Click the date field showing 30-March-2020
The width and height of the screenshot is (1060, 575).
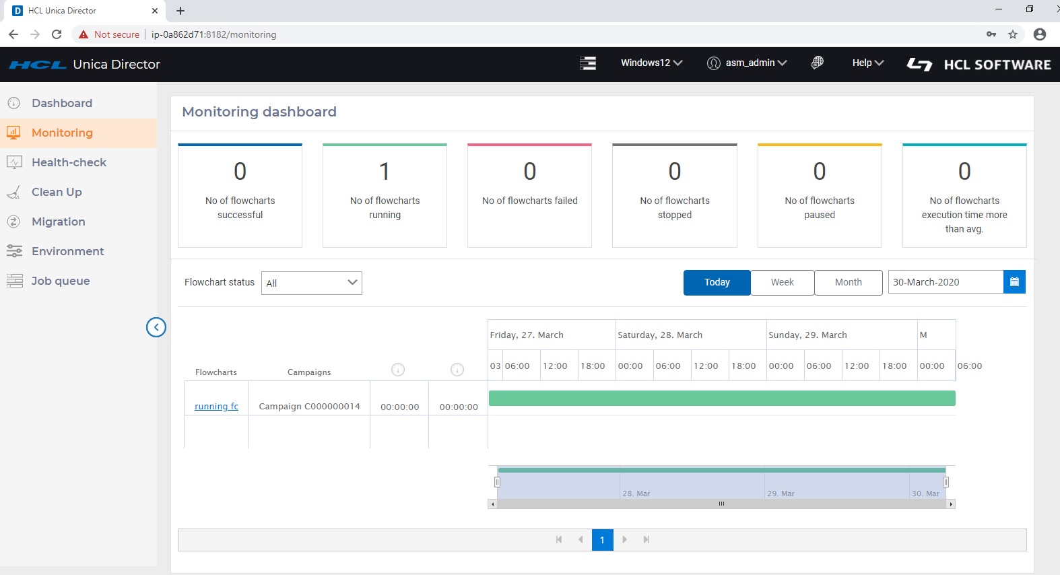click(946, 282)
